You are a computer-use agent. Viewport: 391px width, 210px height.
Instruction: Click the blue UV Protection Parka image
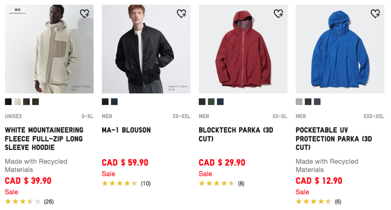(340, 49)
